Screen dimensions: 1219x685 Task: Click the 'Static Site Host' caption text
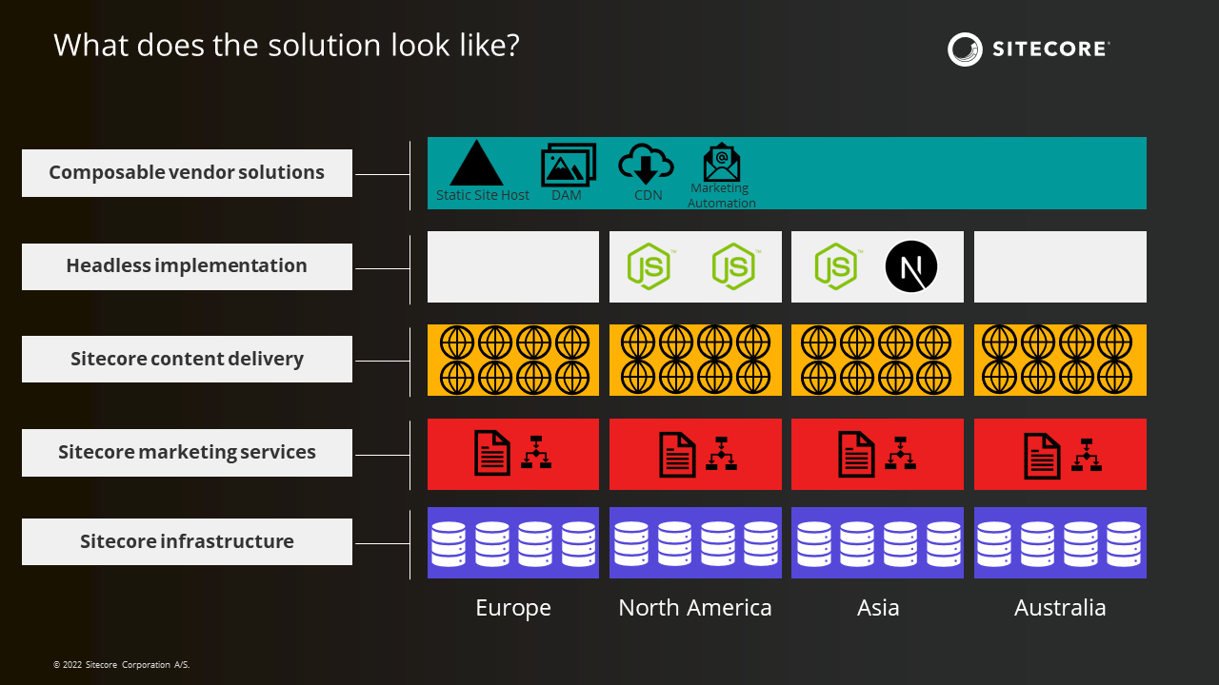(x=483, y=195)
